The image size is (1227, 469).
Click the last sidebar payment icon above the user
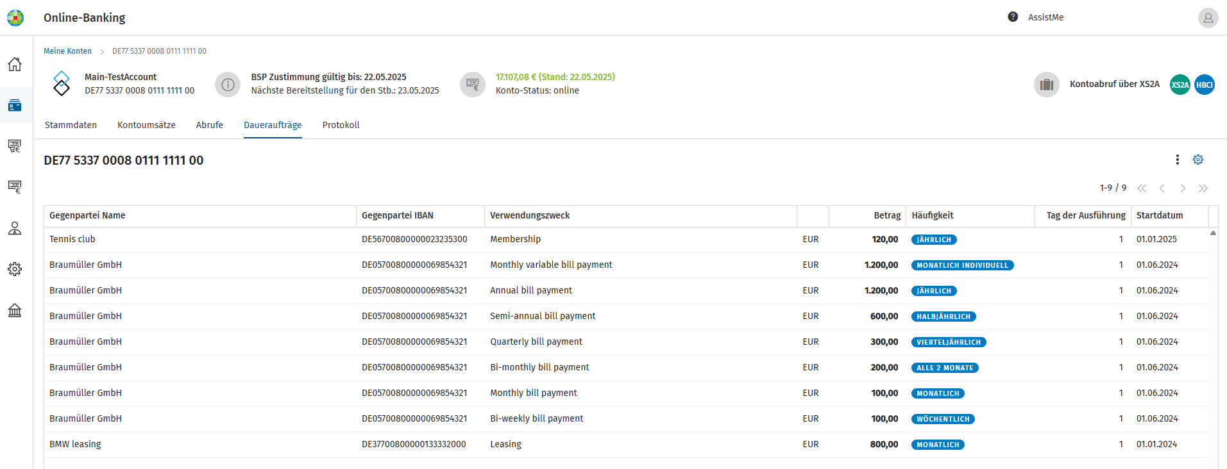click(15, 187)
